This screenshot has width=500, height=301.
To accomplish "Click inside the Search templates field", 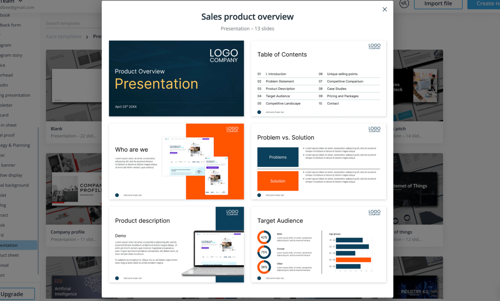I will (68, 23).
